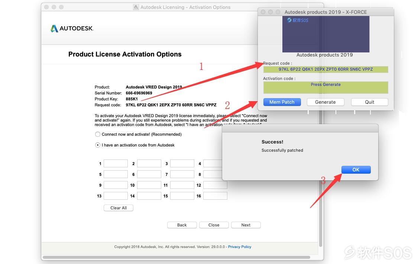This screenshot has height=264, width=418.
Task: Quit the X-FORCE keygen
Action: [x=369, y=102]
